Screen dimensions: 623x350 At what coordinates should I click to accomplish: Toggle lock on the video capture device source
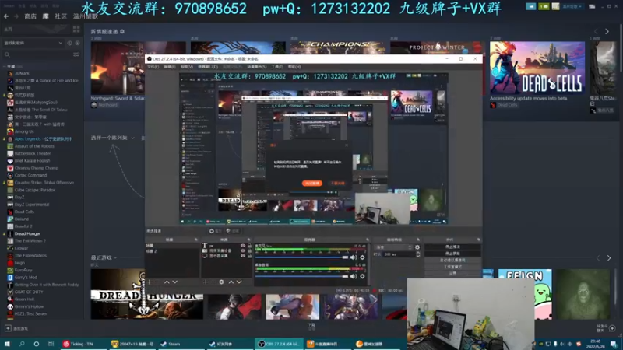(249, 250)
